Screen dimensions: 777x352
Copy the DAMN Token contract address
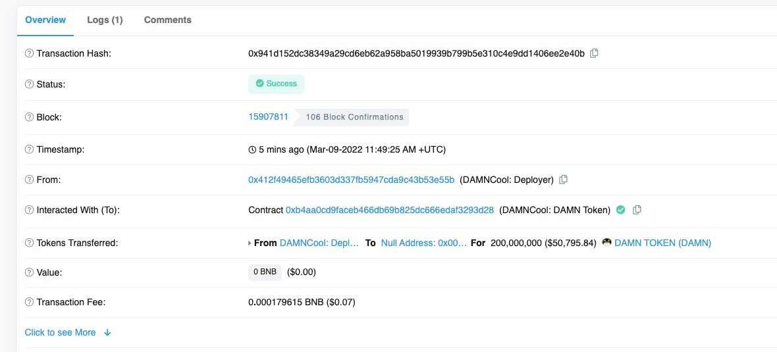pyautogui.click(x=637, y=210)
